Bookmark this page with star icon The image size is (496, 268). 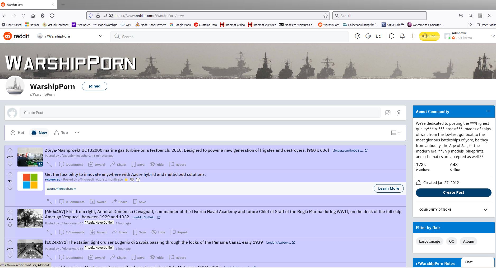(x=326, y=16)
